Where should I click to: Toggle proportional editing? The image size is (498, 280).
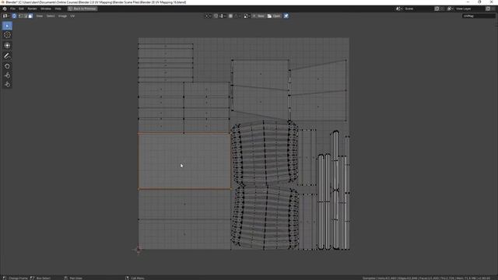(x=230, y=16)
